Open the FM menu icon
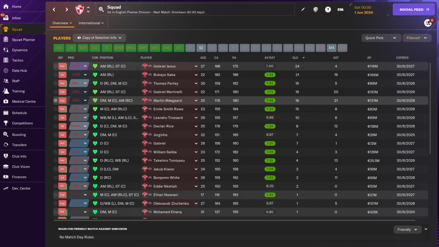The height and width of the screenshot is (247, 439). tap(340, 10)
